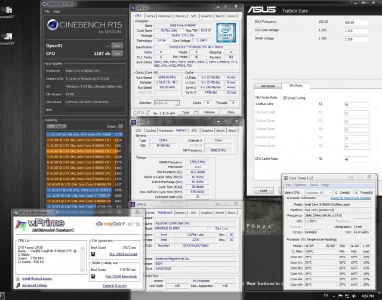Viewport: 382px width, 300px height.
Task: Open the File menu in Core Temp
Action: point(288,185)
